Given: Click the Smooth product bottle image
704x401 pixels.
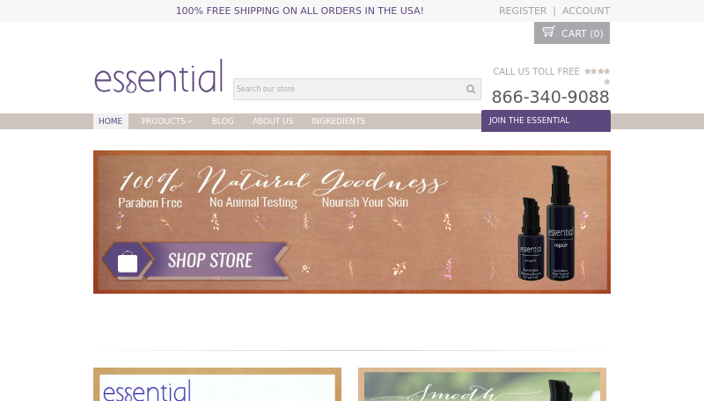Looking at the screenshot, I should [531, 239].
